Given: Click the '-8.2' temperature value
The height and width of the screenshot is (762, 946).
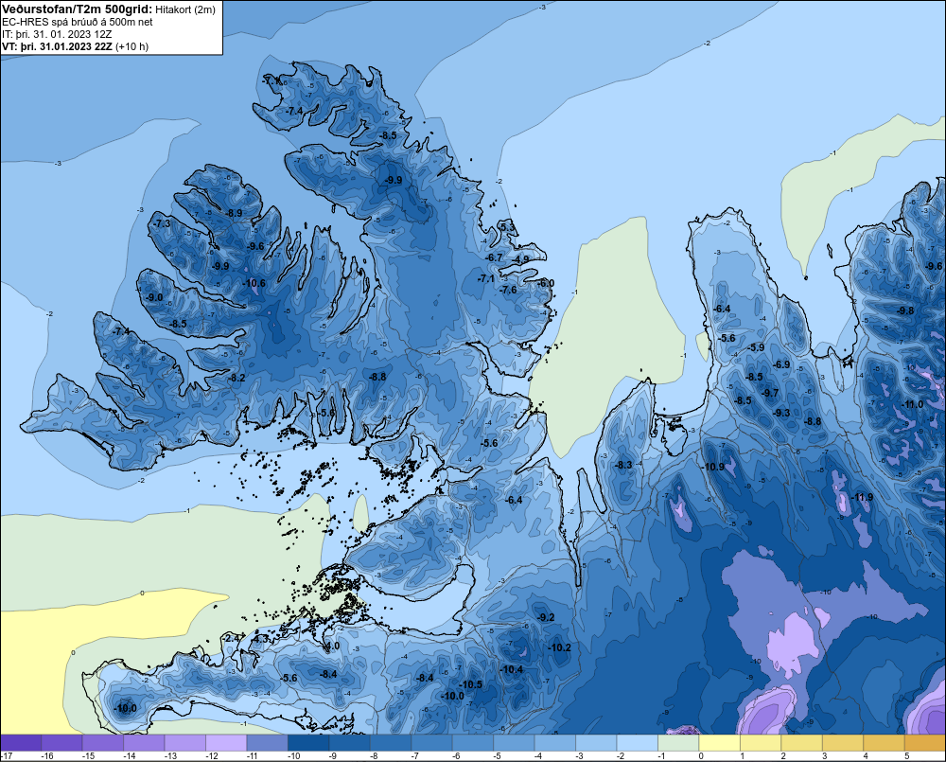Looking at the screenshot, I should (x=237, y=378).
